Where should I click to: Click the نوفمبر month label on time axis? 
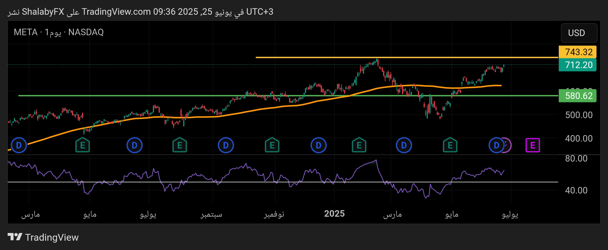click(x=274, y=215)
